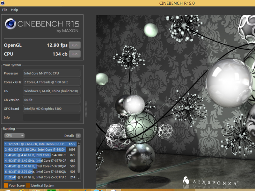Click the Details arrow button
Screen dimensions: 255x191
coord(78,136)
